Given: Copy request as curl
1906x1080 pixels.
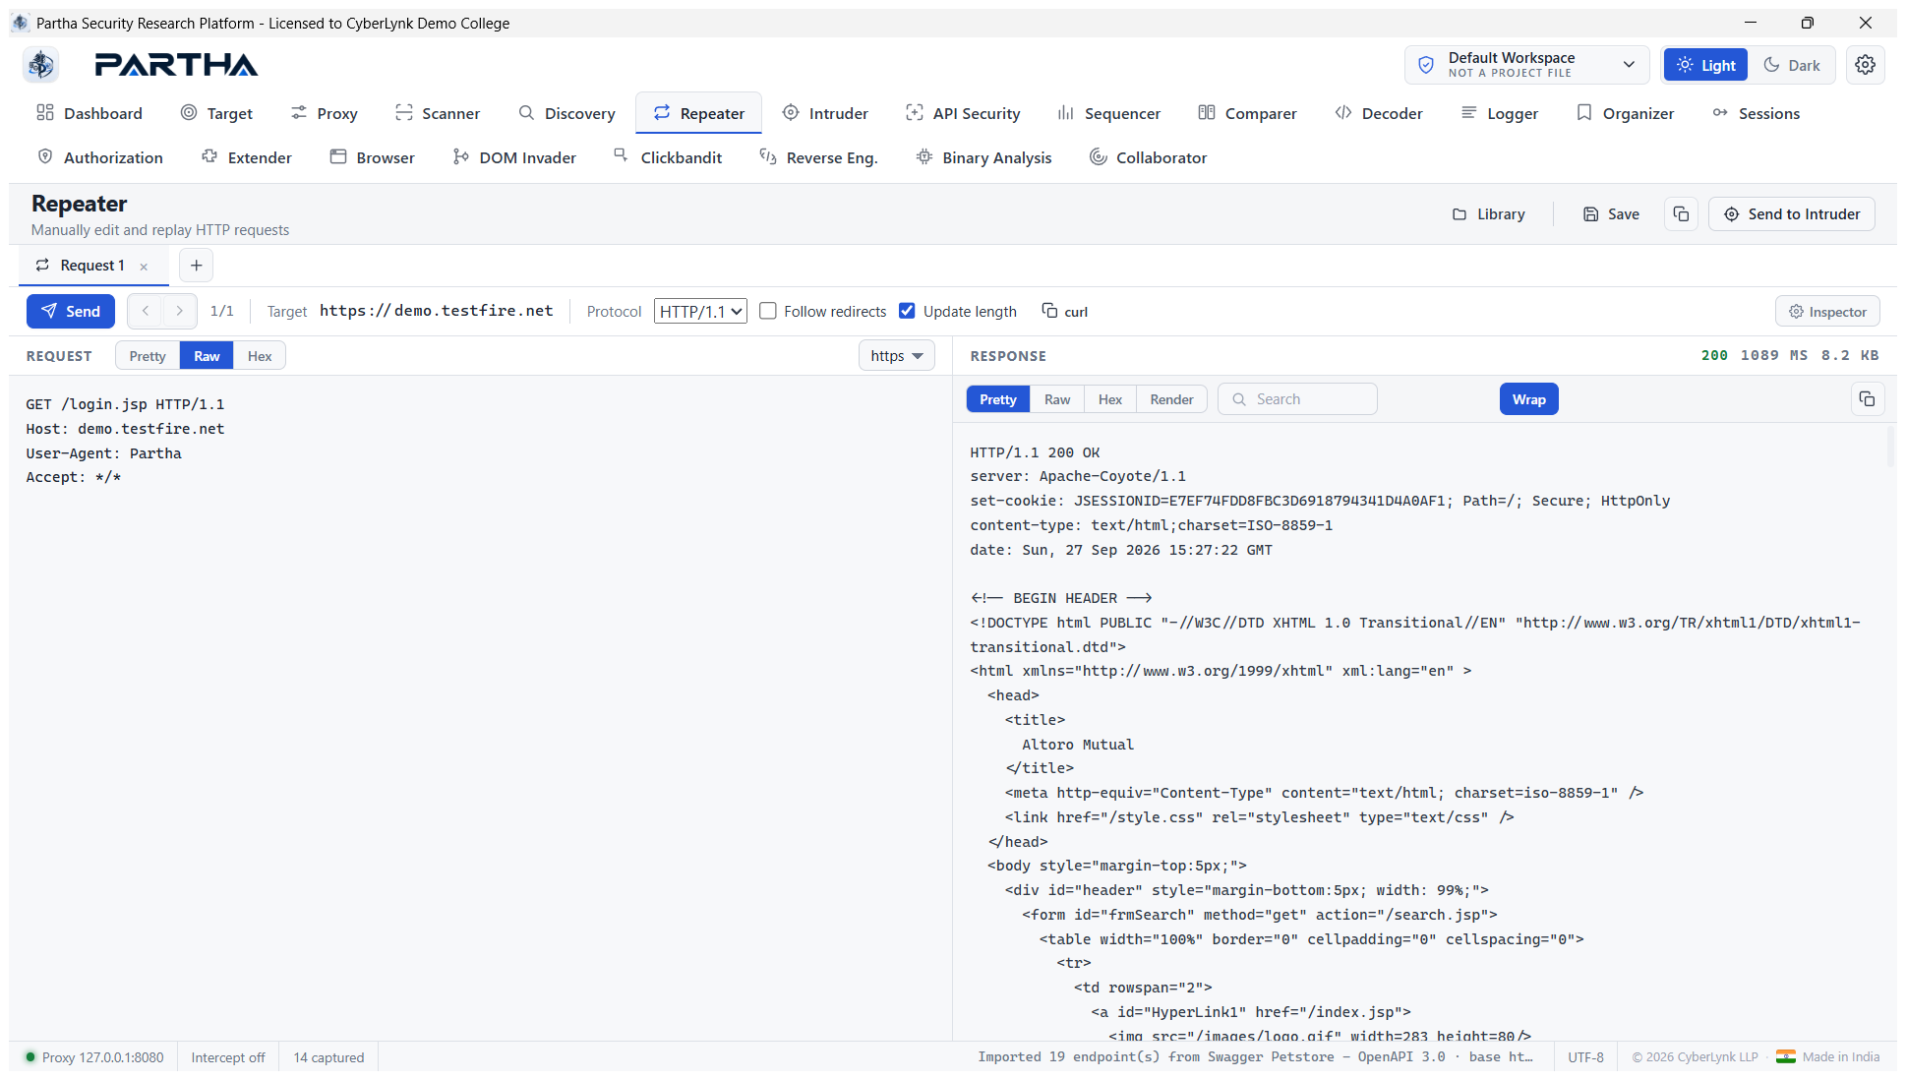Looking at the screenshot, I should tap(1065, 311).
